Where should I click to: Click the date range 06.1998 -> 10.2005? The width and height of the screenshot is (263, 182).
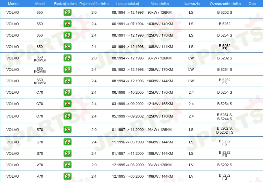pos(128,92)
